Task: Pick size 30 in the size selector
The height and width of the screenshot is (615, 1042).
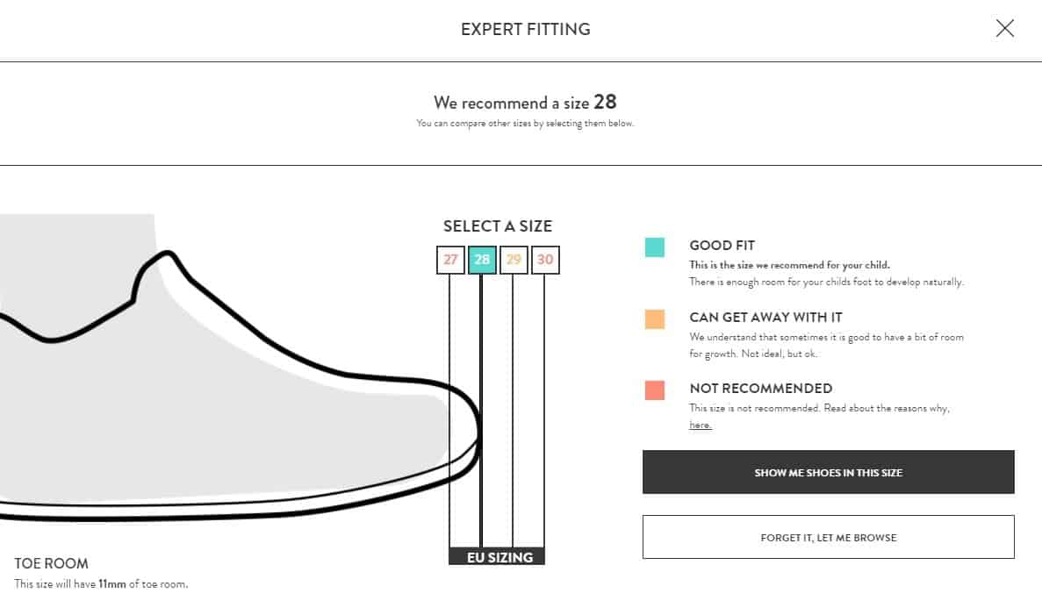Action: point(545,260)
